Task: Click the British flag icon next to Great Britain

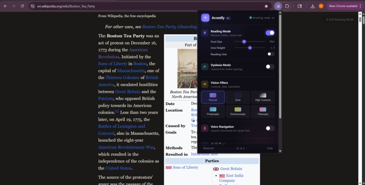Action: 216,169
